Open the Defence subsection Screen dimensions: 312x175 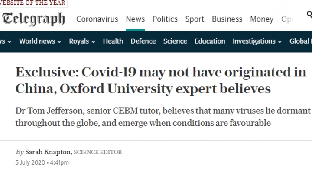tap(143, 41)
